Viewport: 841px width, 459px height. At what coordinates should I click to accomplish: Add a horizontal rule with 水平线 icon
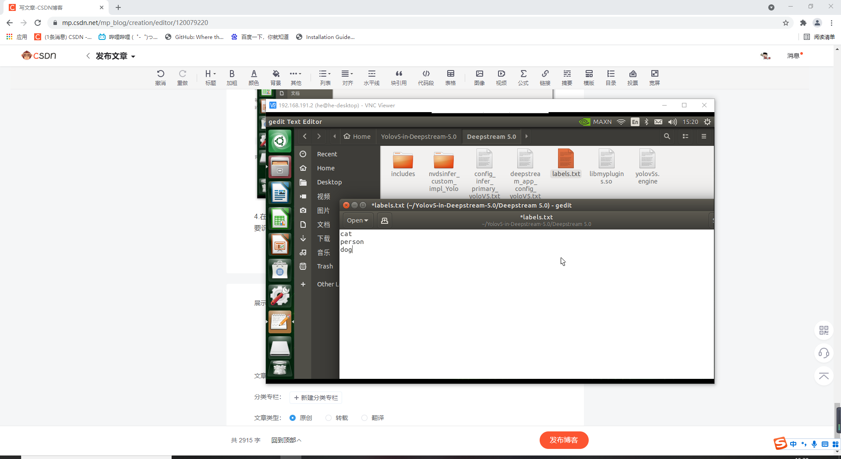click(371, 77)
